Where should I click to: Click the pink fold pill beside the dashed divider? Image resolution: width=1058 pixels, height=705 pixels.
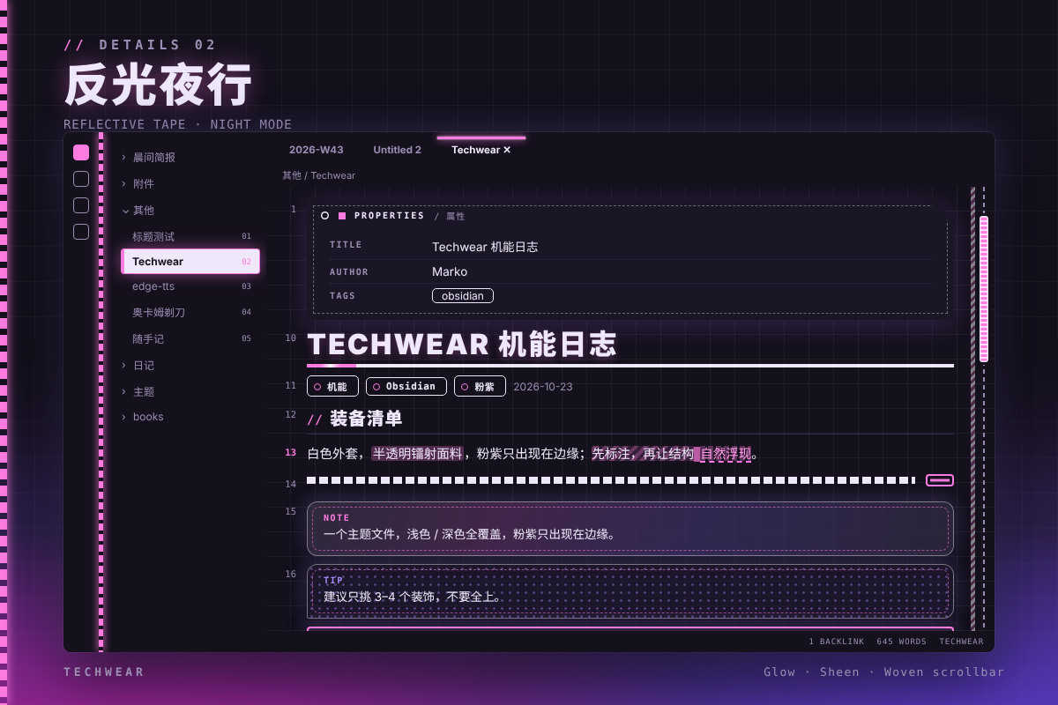coord(940,480)
